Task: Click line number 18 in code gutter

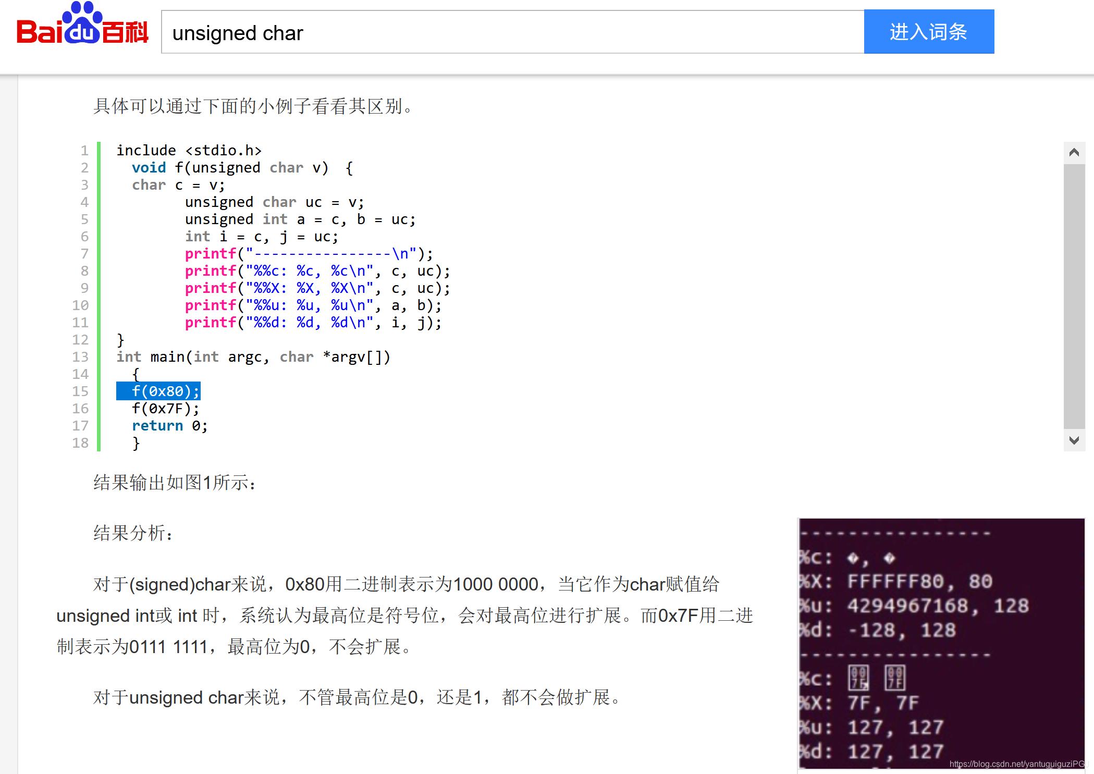Action: point(81,443)
